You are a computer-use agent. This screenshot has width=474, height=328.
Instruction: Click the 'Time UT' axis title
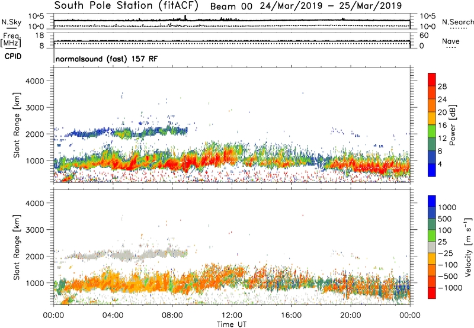(232, 324)
